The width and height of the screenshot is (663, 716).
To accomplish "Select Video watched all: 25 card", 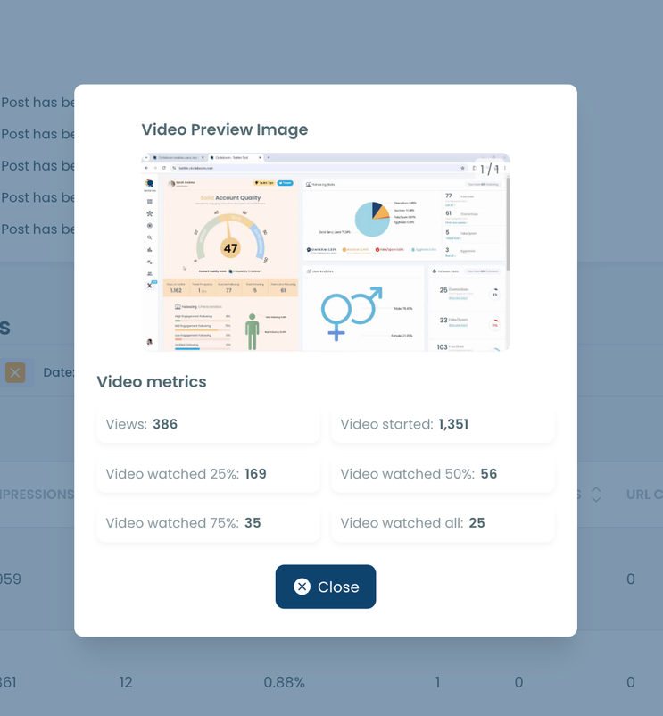I will [x=443, y=523].
